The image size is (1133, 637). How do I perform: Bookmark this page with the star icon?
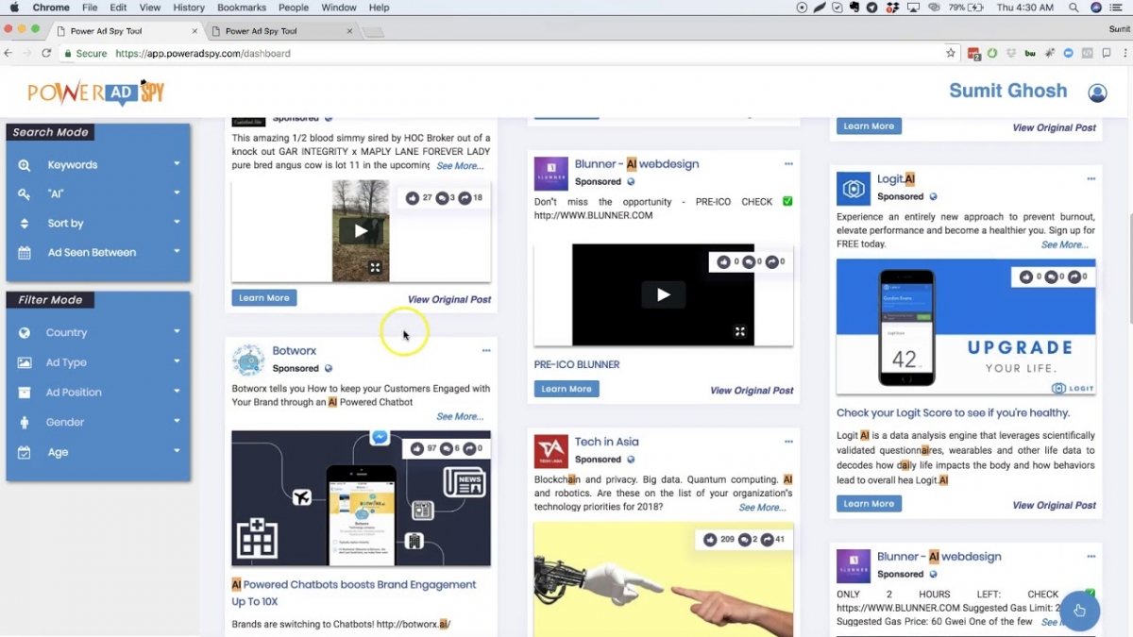pyautogui.click(x=951, y=54)
